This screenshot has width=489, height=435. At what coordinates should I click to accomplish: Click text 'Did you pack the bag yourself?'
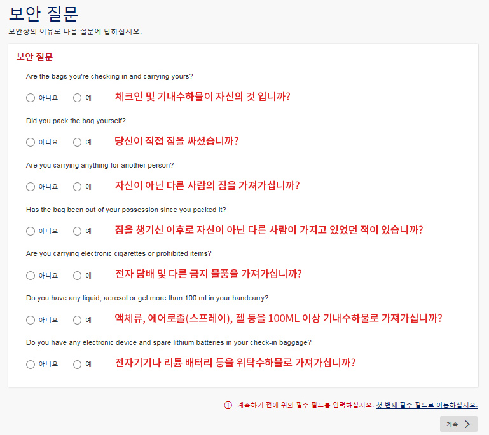pos(76,121)
